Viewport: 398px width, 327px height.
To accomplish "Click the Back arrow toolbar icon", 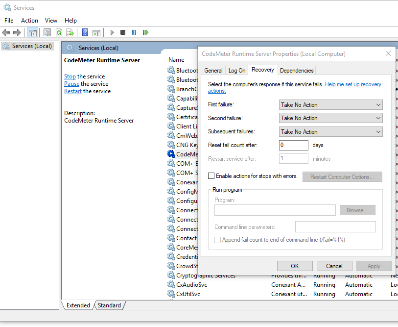I will point(6,32).
